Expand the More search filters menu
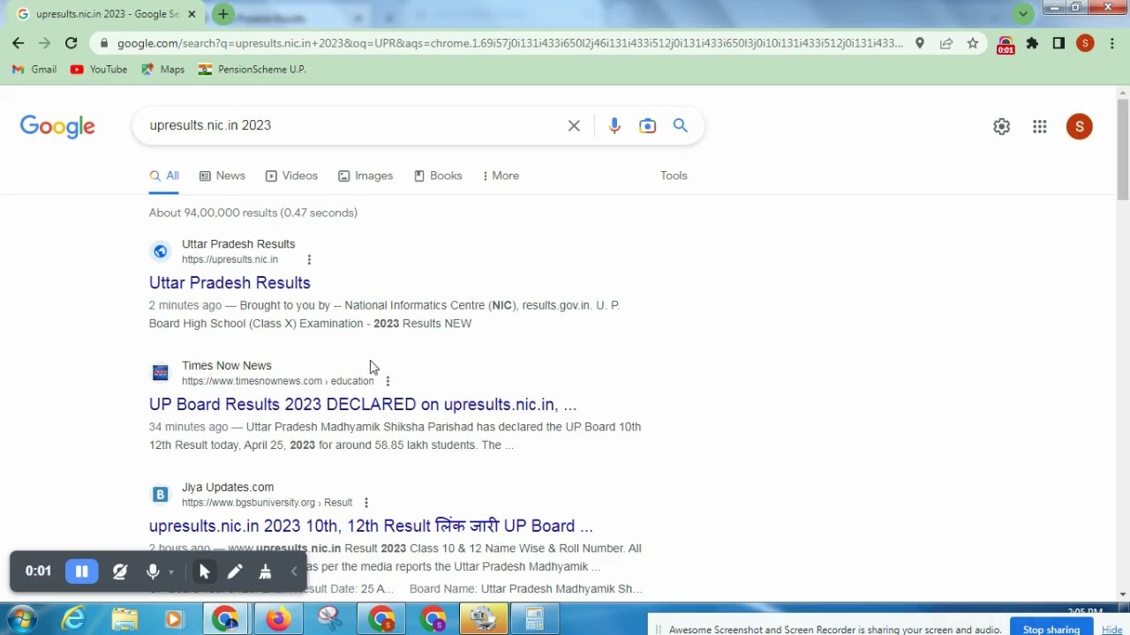This screenshot has height=635, width=1130. point(501,176)
